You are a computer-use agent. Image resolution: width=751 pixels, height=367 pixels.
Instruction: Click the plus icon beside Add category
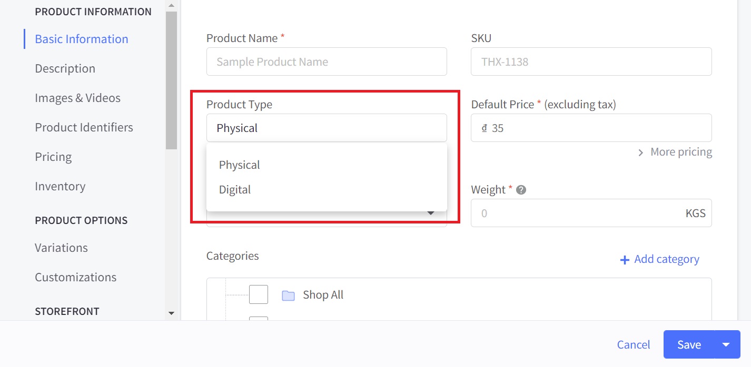[x=625, y=260]
